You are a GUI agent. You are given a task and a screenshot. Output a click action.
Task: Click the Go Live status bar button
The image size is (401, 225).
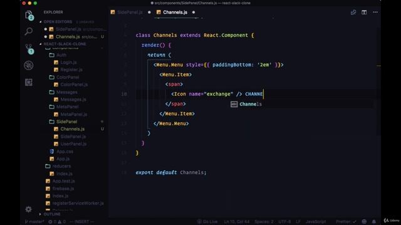coord(207,222)
